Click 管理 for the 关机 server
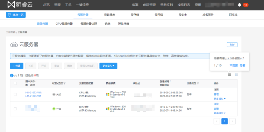 (216, 94)
